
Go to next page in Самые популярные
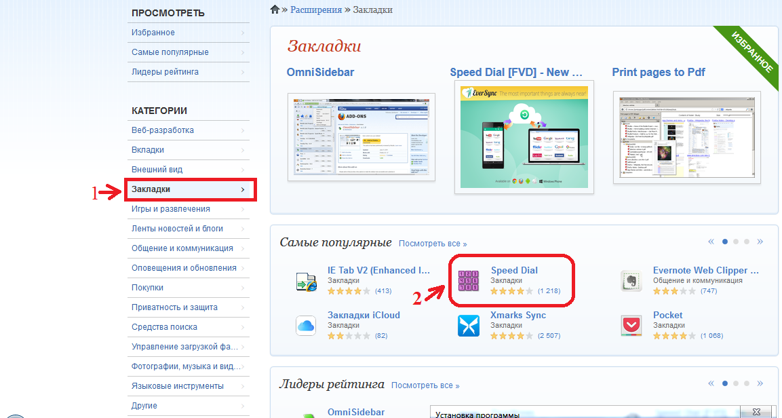760,242
